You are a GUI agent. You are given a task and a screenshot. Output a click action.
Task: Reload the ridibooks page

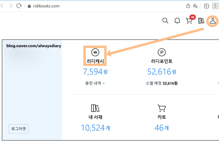pyautogui.click(x=19, y=6)
